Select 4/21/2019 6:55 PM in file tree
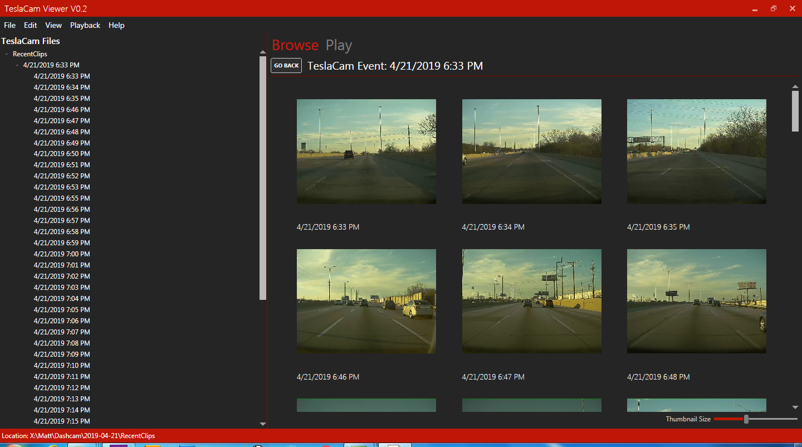Image resolution: width=802 pixels, height=447 pixels. tap(62, 198)
